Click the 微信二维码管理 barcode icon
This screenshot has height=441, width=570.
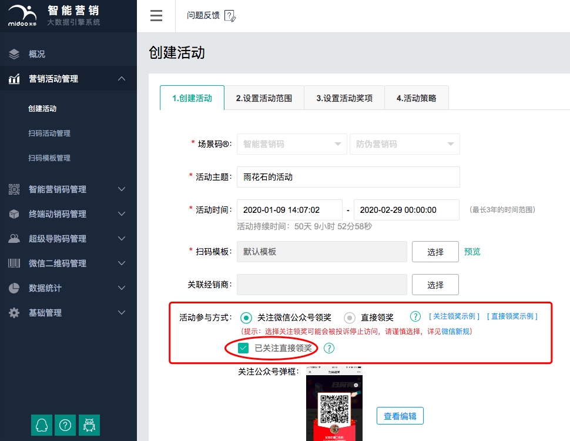tap(14, 263)
